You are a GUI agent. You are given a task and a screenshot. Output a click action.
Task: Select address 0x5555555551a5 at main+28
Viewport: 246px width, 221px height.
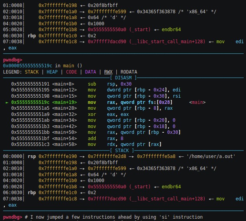tap(30, 108)
